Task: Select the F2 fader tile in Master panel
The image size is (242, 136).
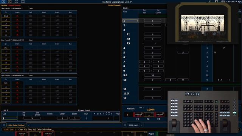Action: (149, 114)
